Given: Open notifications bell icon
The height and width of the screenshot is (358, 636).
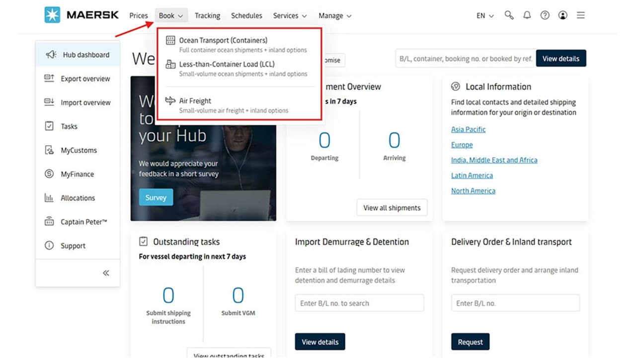Looking at the screenshot, I should pyautogui.click(x=527, y=15).
